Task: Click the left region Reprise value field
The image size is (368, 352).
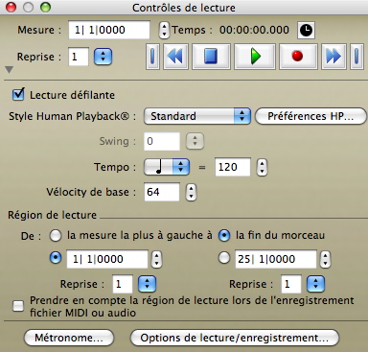Action: (123, 284)
